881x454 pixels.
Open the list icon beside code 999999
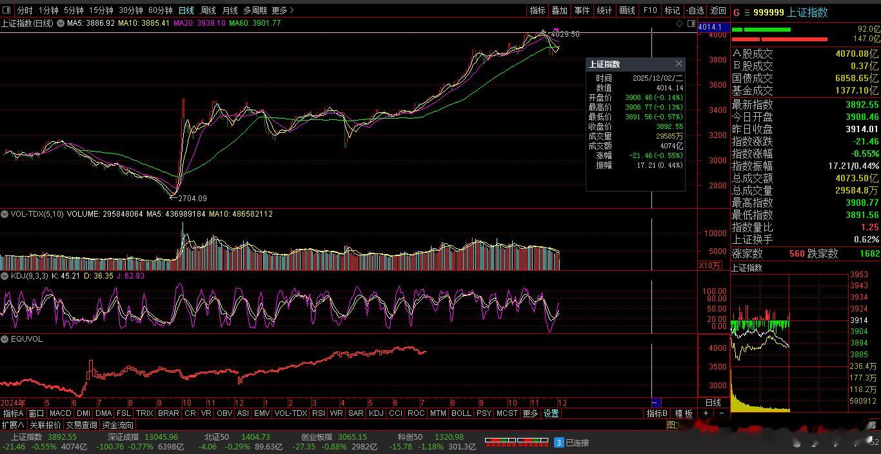747,12
